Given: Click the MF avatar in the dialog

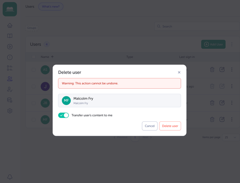Looking at the screenshot, I should [x=66, y=100].
